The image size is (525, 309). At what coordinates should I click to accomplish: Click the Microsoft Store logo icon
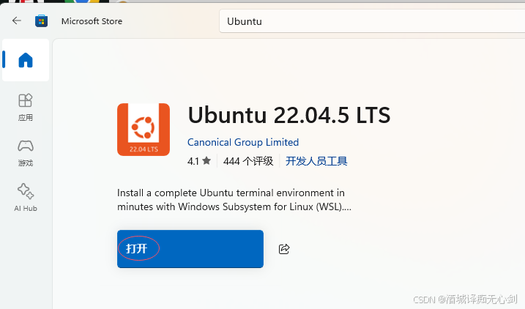(41, 21)
